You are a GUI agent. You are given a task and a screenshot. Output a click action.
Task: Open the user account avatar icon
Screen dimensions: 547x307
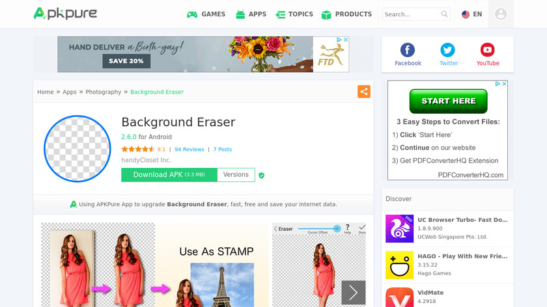(x=501, y=14)
